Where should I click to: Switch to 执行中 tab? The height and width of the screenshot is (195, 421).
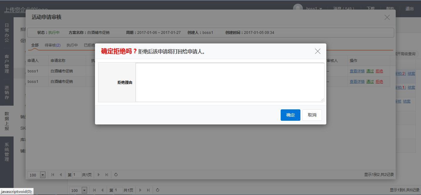point(72,45)
